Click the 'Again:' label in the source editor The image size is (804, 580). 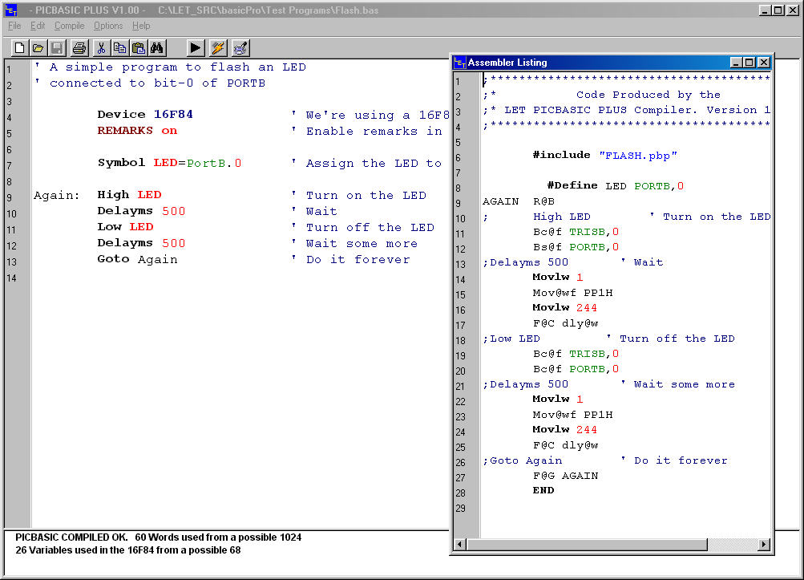click(x=56, y=195)
